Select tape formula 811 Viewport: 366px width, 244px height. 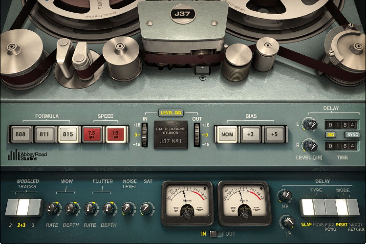pyautogui.click(x=44, y=134)
